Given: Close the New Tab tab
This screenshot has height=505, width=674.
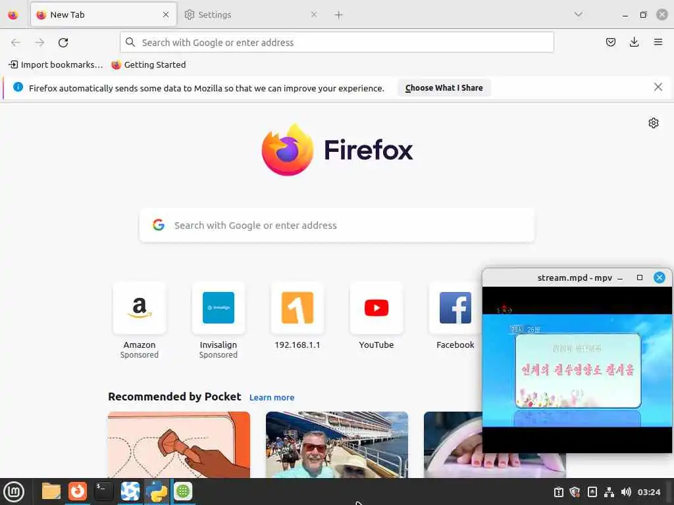Looking at the screenshot, I should click(166, 15).
